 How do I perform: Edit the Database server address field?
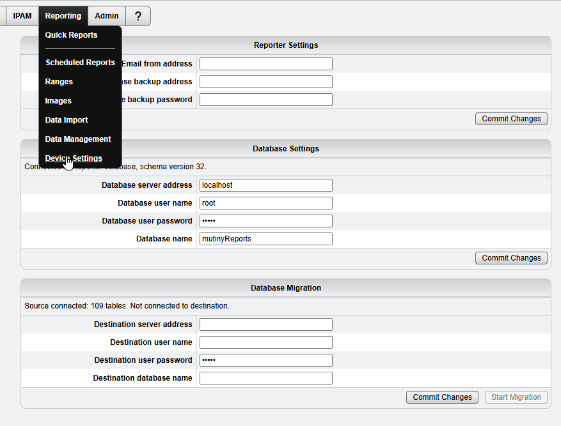pos(266,185)
